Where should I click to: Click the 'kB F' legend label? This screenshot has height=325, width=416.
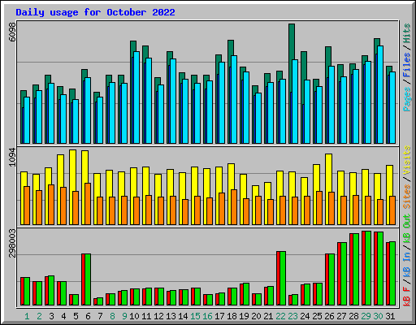tap(407, 296)
